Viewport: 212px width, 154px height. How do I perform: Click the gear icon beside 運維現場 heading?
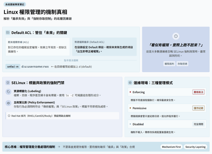(x=130, y=83)
